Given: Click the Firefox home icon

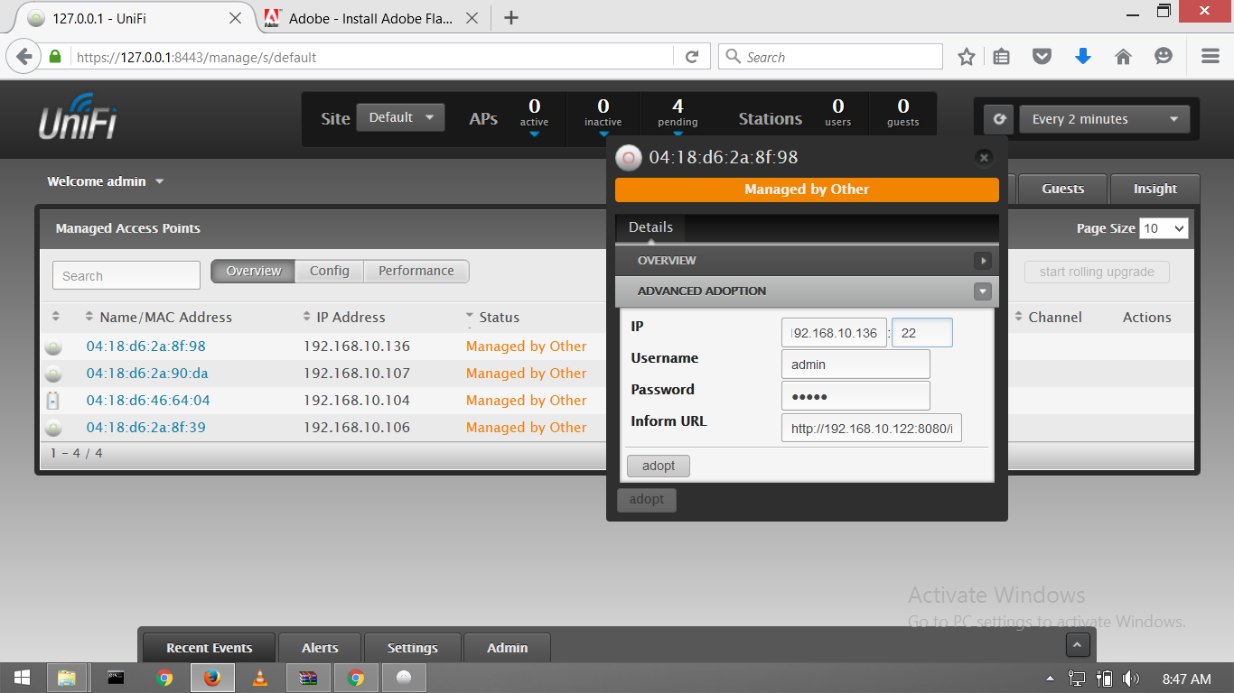Looking at the screenshot, I should tap(1123, 57).
